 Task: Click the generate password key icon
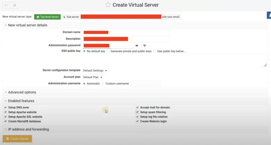coord(145,45)
